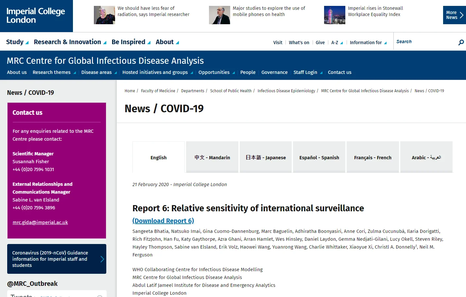This screenshot has width=466, height=297.
Task: Click the Visit link
Action: pos(278,43)
